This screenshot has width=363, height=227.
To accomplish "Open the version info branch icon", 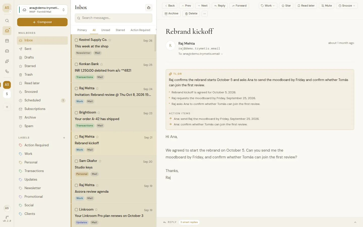I will click(x=7, y=217).
